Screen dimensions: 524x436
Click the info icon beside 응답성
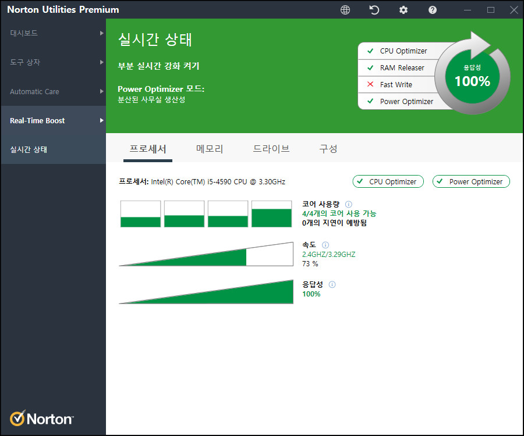[332, 284]
